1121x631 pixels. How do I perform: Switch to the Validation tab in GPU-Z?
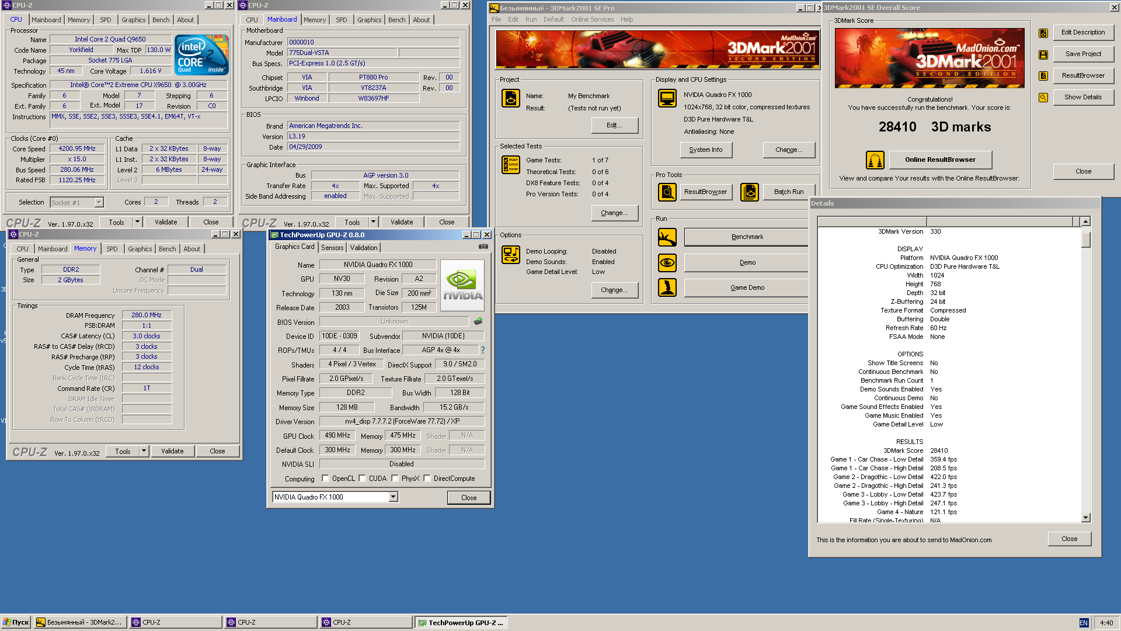364,248
